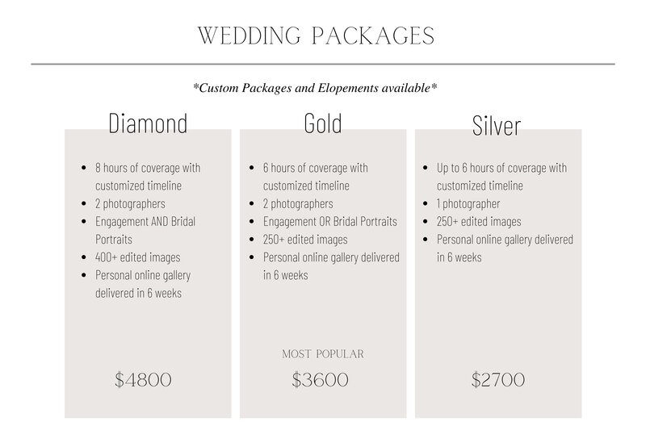Click Diamond '2 photographers' item

tap(130, 203)
